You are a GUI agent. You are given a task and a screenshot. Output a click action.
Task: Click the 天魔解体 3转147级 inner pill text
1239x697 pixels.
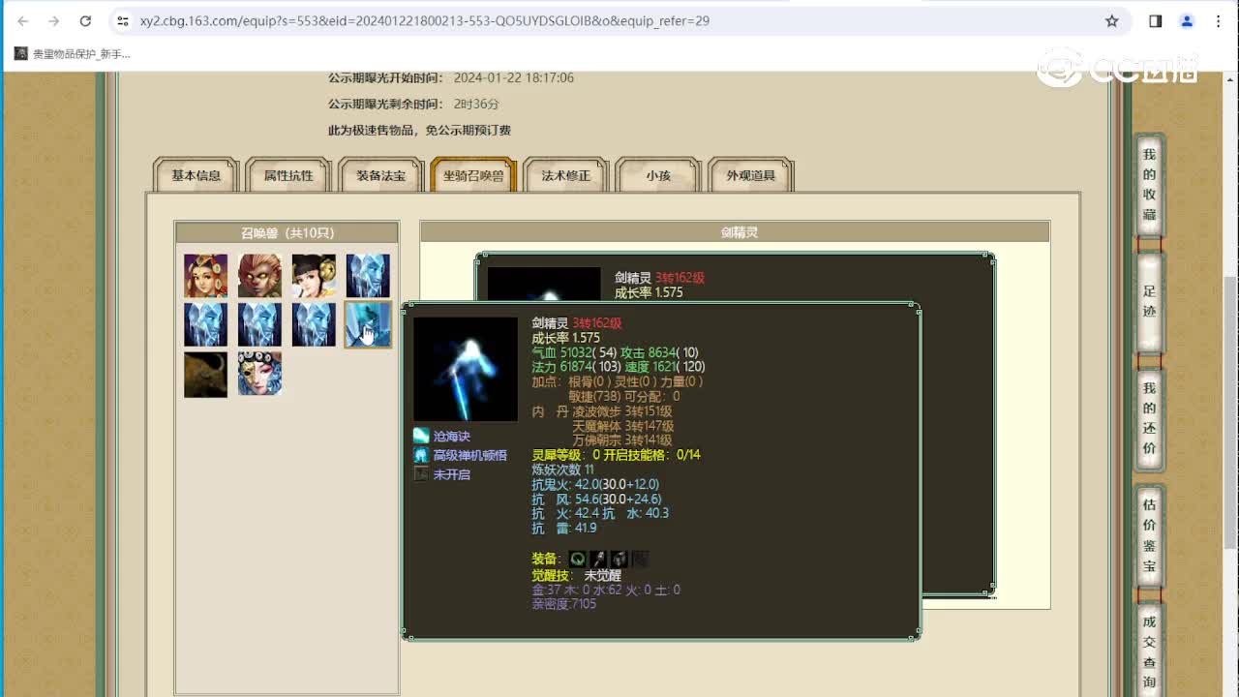pyautogui.click(x=622, y=426)
